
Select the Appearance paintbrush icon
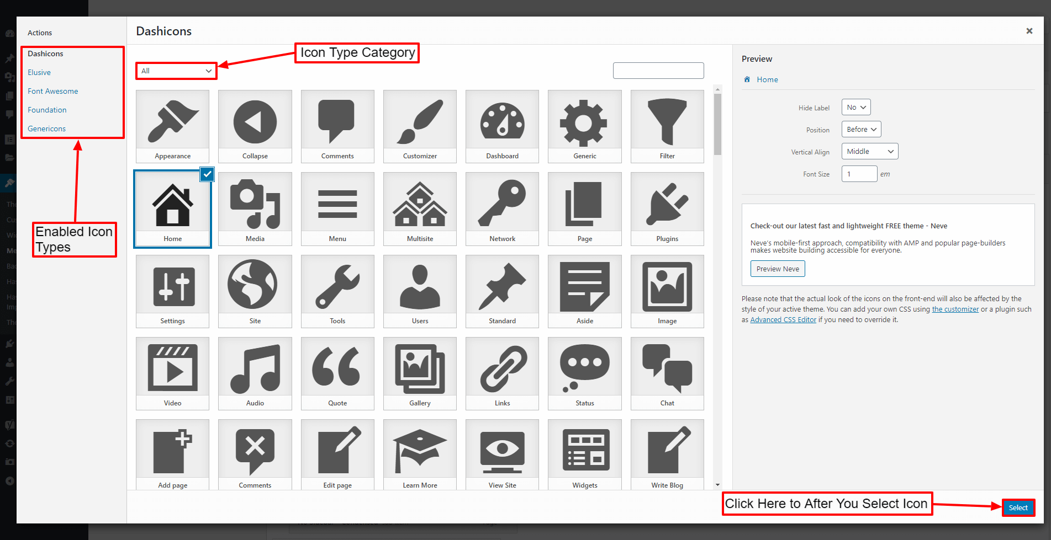(172, 126)
